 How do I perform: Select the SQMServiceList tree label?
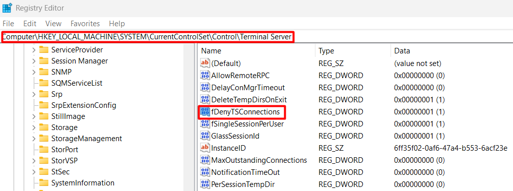point(77,83)
